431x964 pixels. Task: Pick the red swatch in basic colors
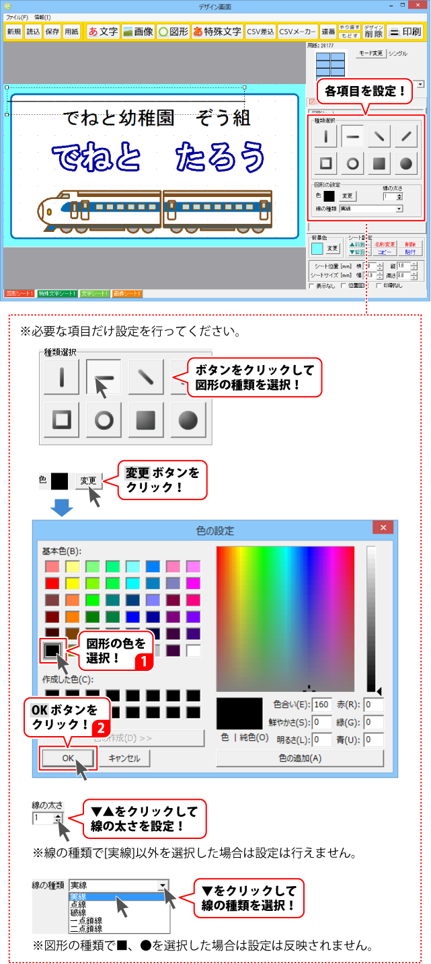tap(52, 583)
